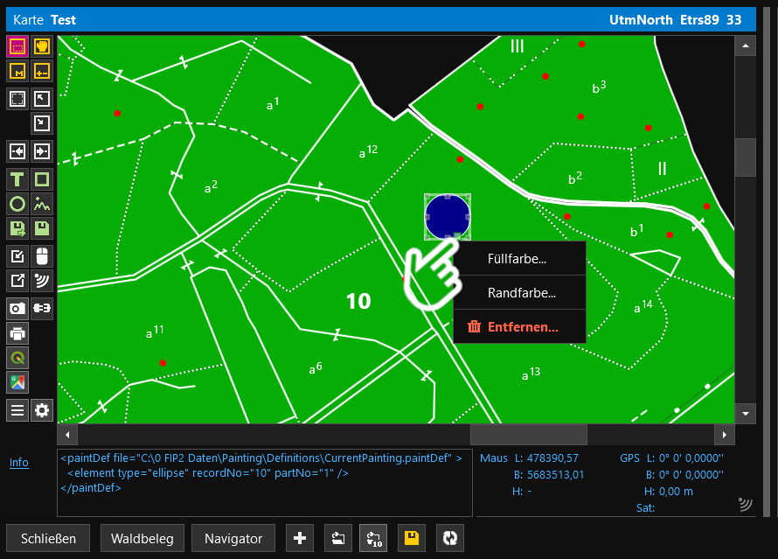Select the text drawing tool
Viewport: 778px width, 559px height.
pos(17,179)
